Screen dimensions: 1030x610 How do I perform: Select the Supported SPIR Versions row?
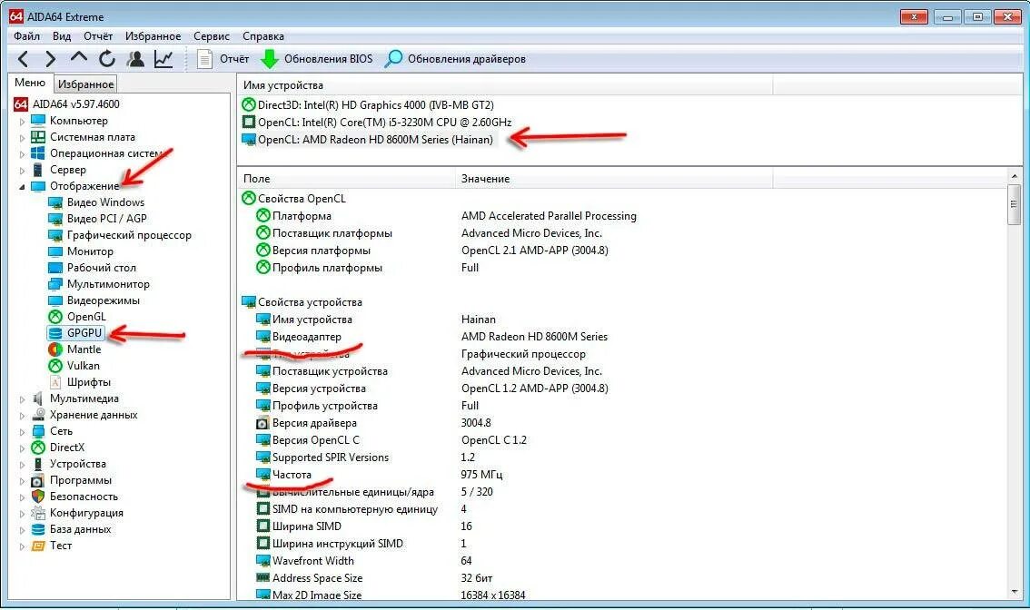[622, 457]
